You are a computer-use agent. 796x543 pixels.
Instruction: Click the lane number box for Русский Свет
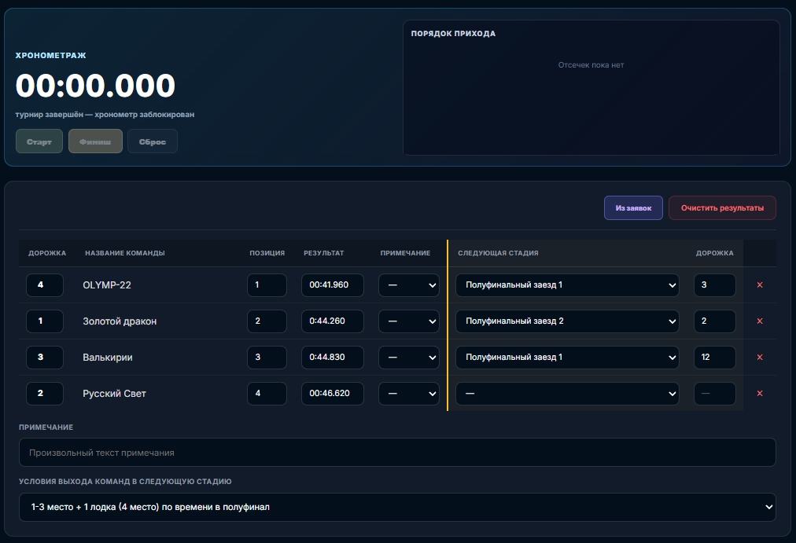[45, 394]
